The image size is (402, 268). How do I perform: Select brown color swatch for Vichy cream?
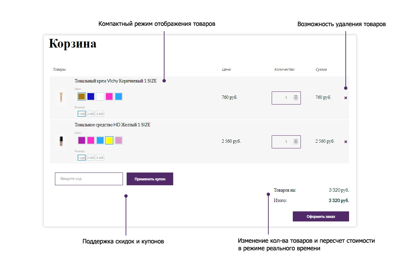coord(82,96)
